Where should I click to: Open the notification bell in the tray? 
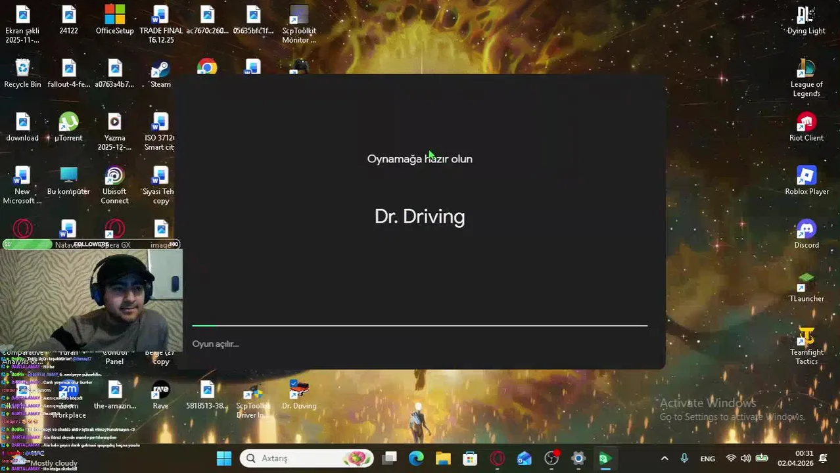[824, 459]
